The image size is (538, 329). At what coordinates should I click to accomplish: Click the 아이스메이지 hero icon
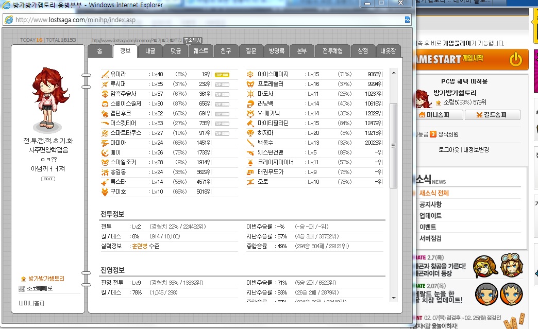pyautogui.click(x=250, y=74)
